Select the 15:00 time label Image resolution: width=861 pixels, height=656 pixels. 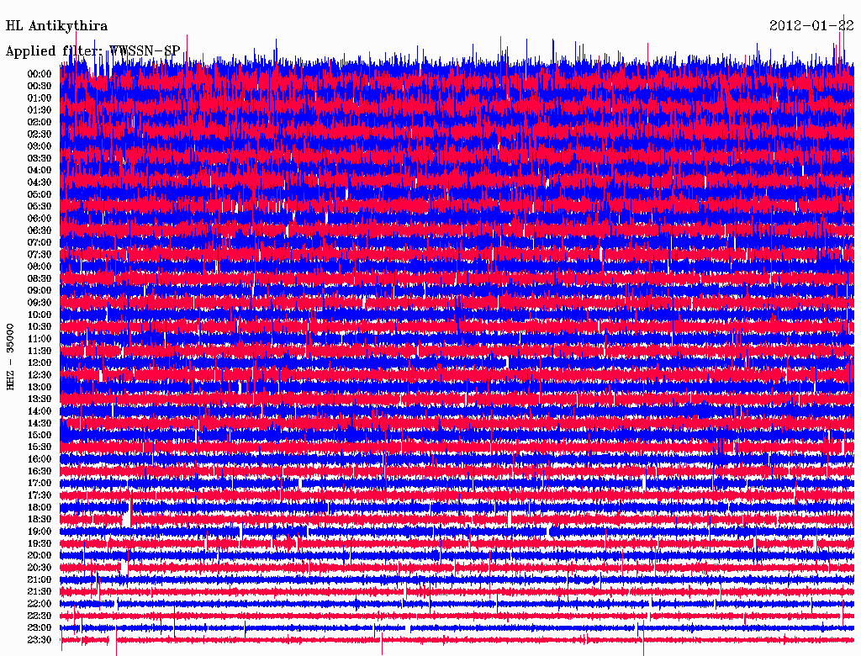pyautogui.click(x=40, y=435)
